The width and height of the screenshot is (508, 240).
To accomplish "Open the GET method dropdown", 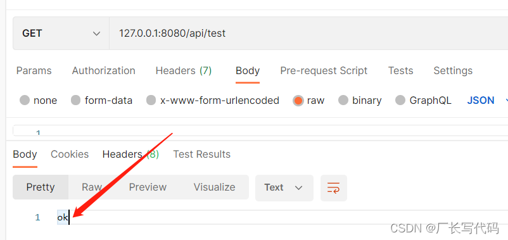I will 61,34.
